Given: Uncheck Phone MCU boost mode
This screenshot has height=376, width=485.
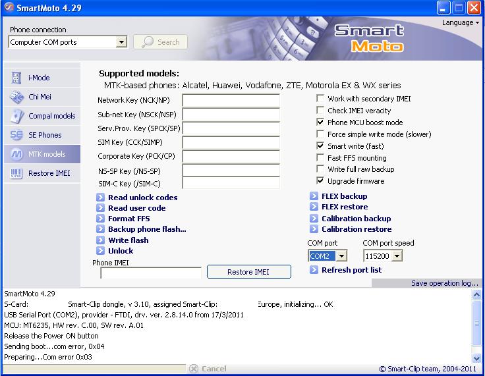Looking at the screenshot, I should click(x=320, y=122).
